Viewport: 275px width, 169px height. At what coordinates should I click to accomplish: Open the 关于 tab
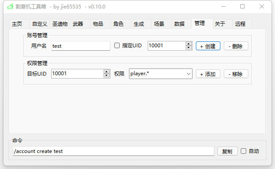(220, 24)
